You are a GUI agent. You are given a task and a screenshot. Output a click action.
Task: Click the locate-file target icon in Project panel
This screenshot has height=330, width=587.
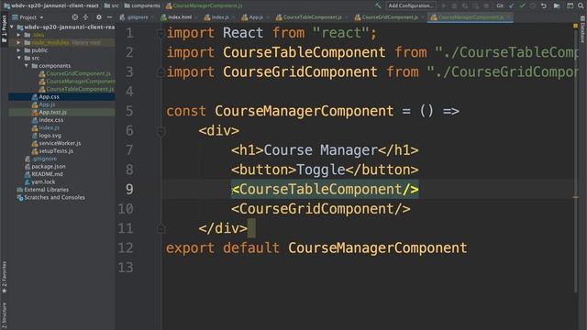coord(75,17)
